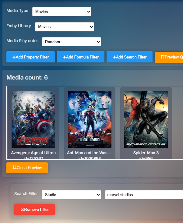The height and width of the screenshot is (223, 183).
Task: Click the 'Avengers: Age of Ultron' title text
Action: click(33, 153)
